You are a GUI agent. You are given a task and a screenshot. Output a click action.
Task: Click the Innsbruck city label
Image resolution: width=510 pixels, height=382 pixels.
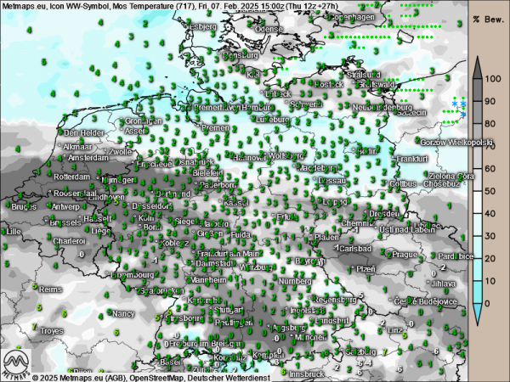307,374
